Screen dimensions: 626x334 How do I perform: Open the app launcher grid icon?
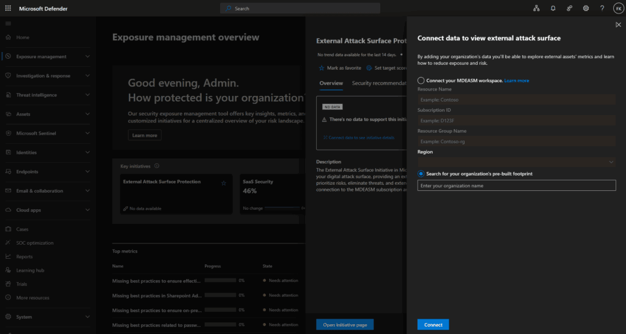coord(8,9)
